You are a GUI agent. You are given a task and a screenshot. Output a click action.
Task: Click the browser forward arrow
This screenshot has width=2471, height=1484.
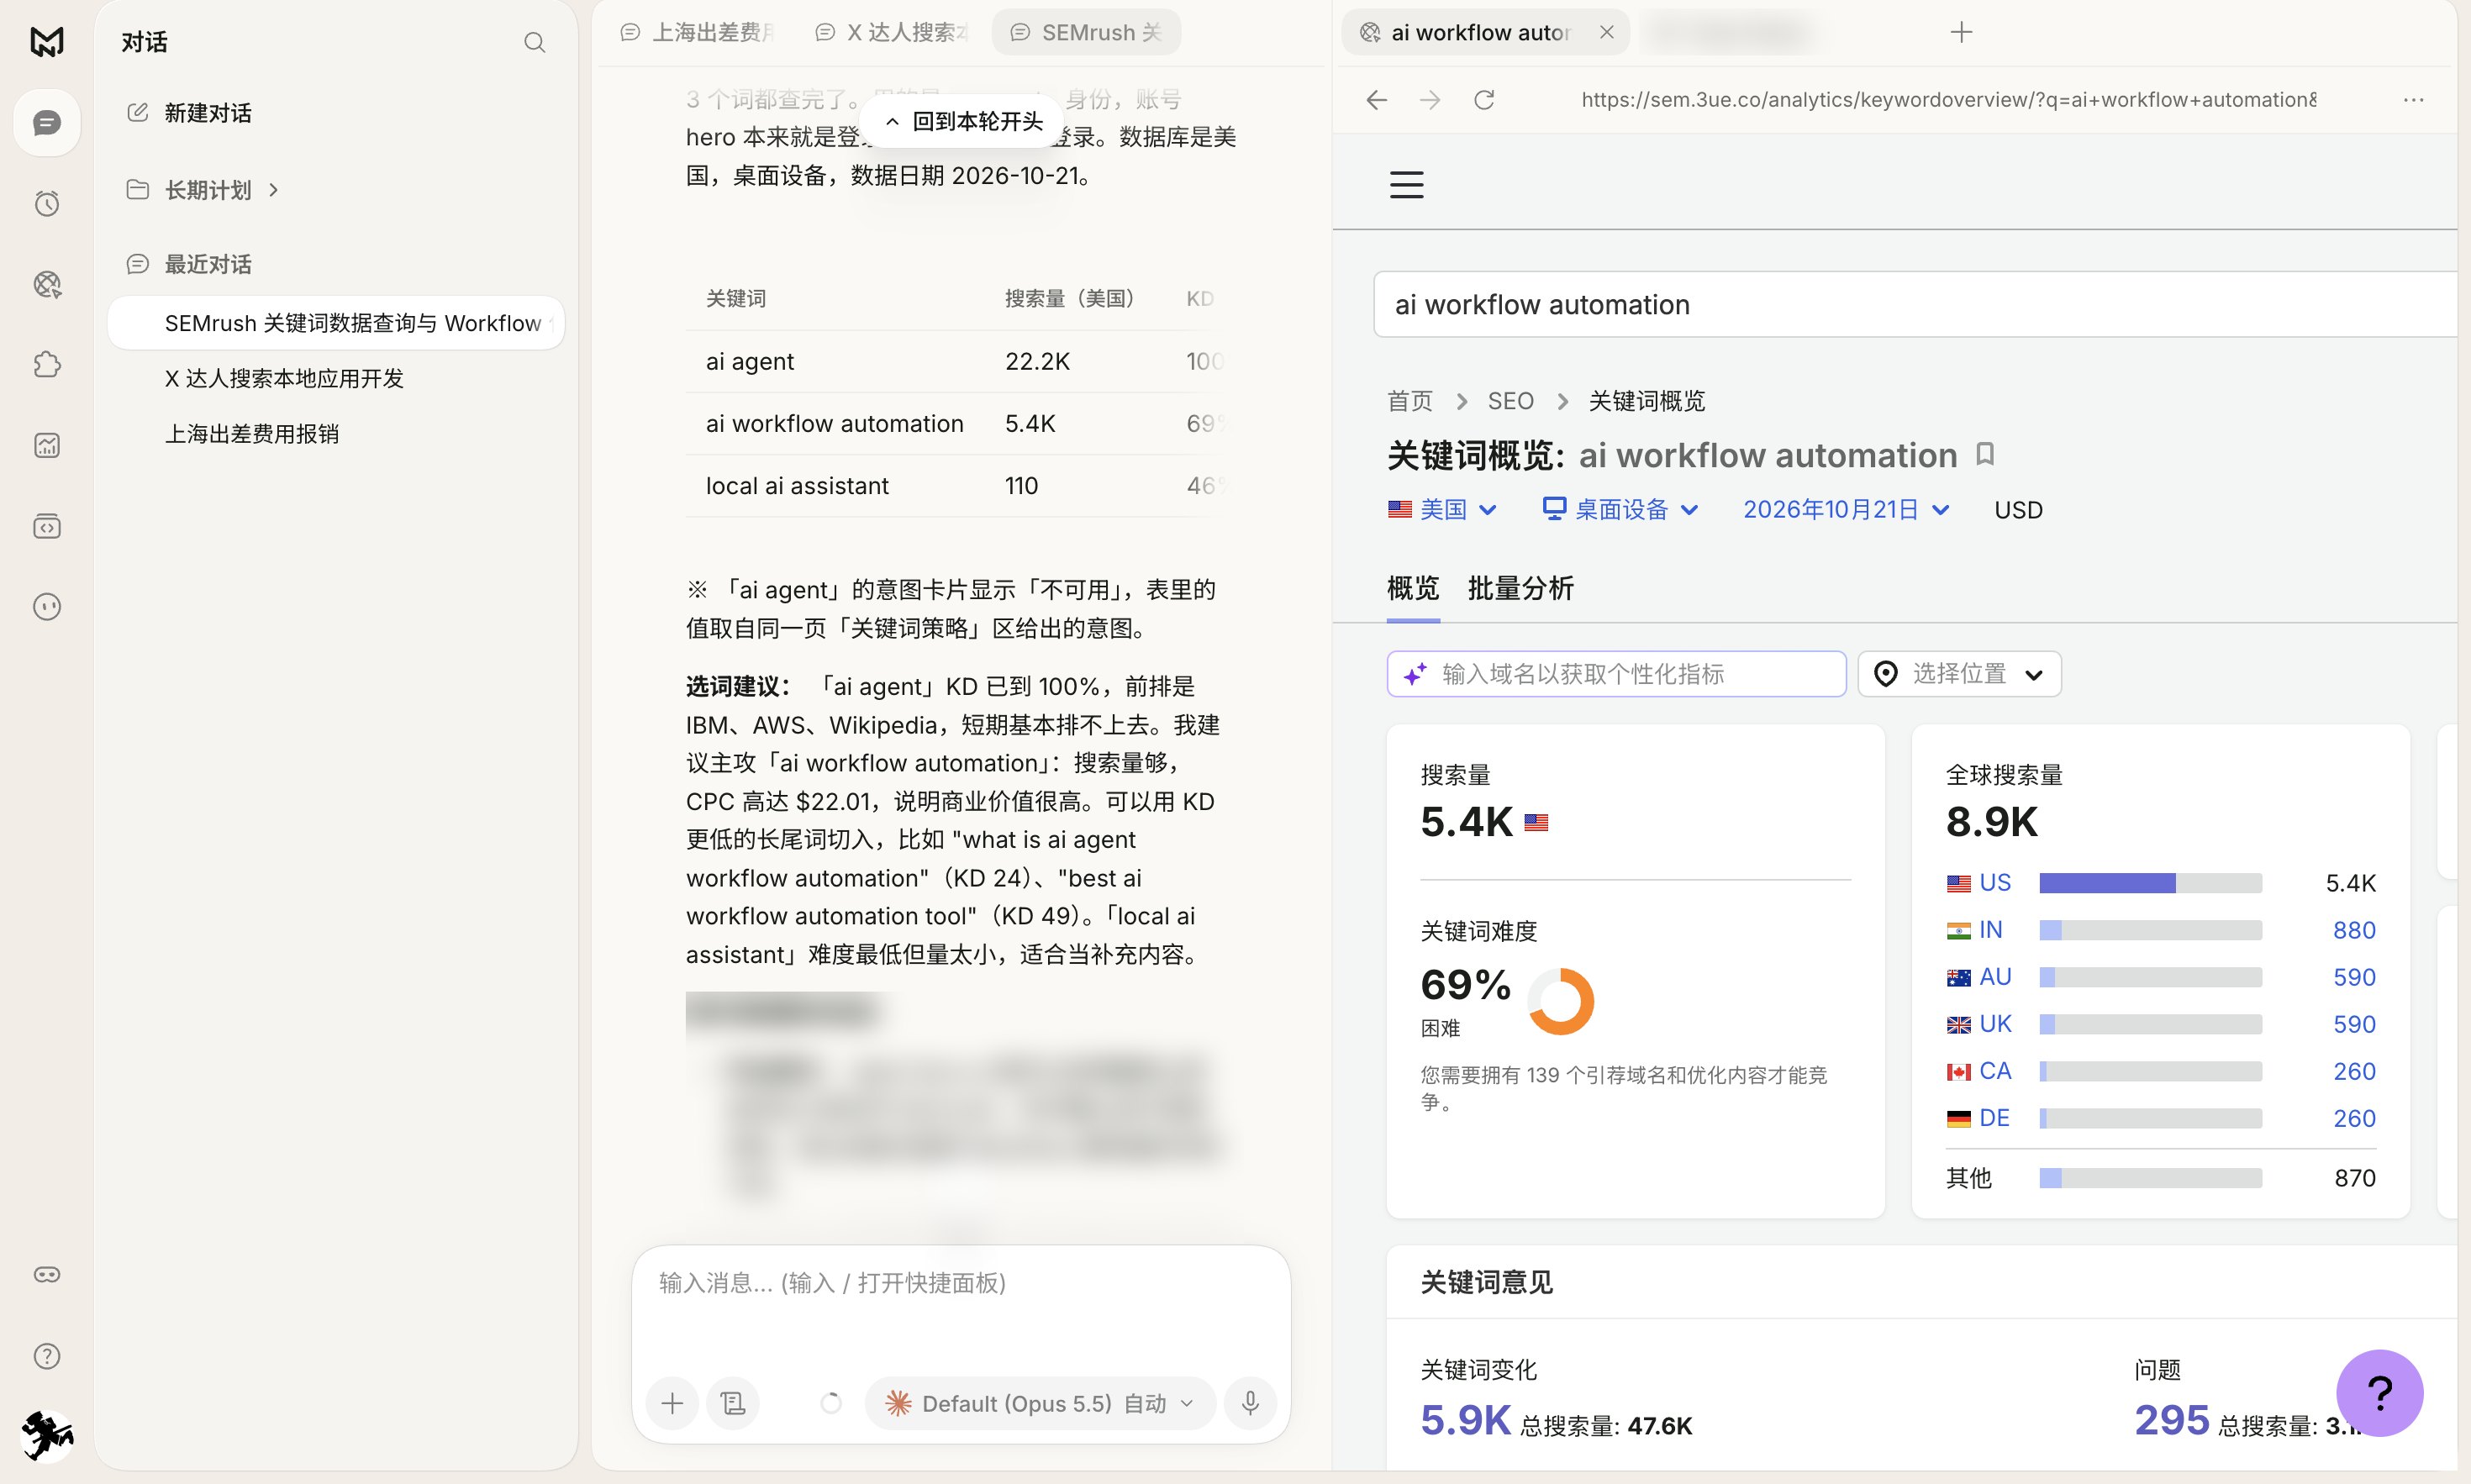click(x=1430, y=100)
